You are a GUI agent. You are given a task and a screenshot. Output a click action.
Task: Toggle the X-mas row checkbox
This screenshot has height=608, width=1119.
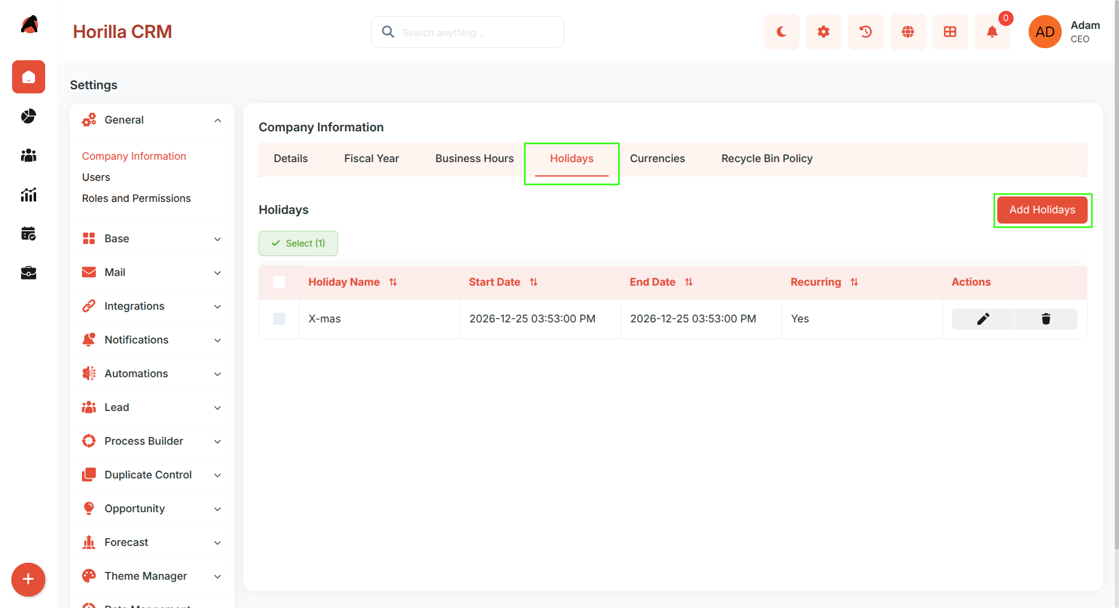279,319
